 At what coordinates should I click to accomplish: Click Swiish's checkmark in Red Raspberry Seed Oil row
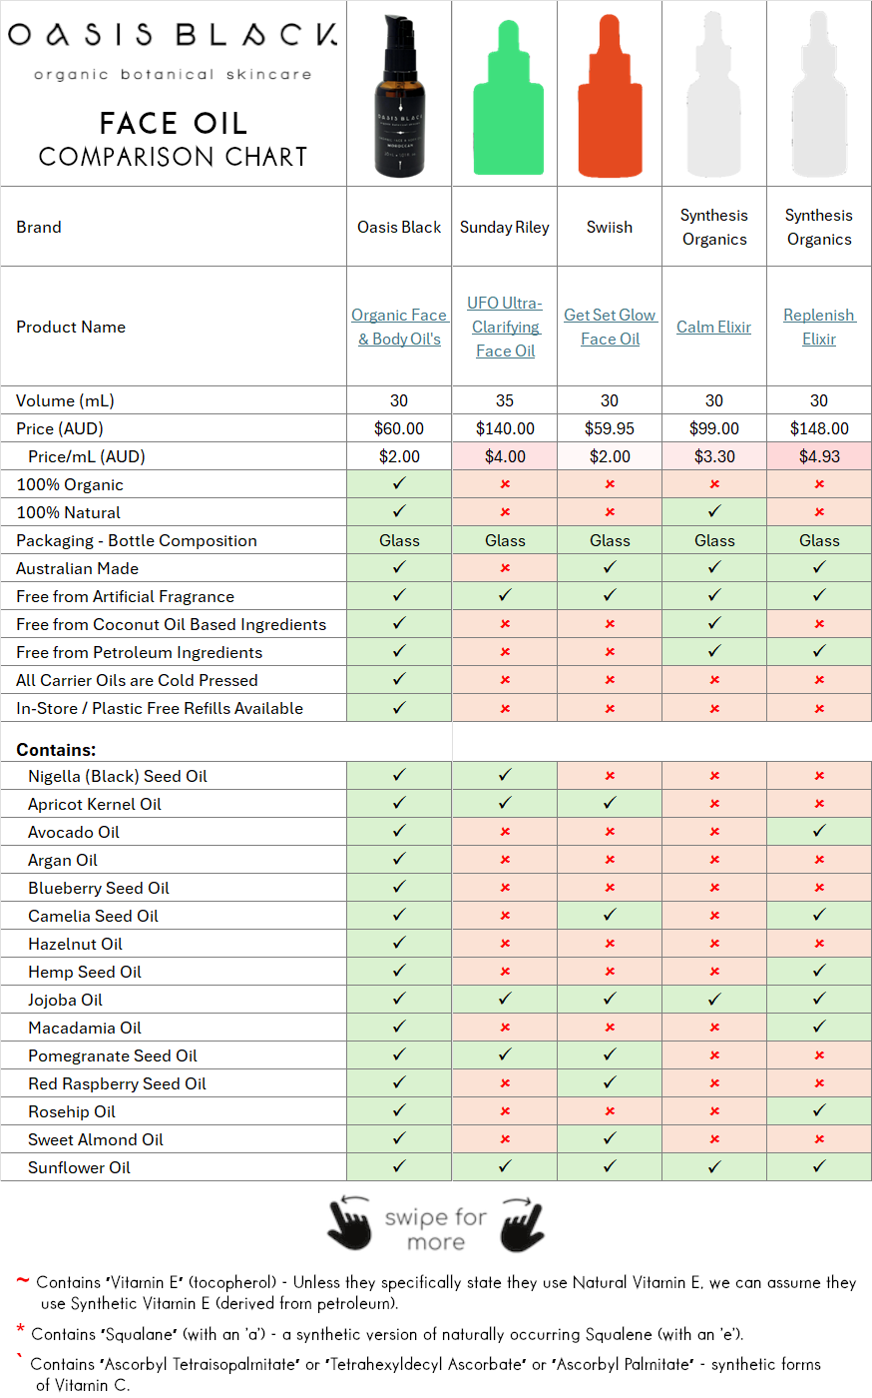tap(610, 1082)
